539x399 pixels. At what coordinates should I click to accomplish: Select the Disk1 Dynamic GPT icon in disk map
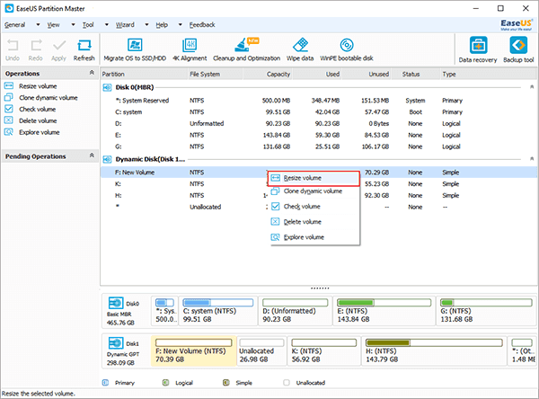pos(116,343)
